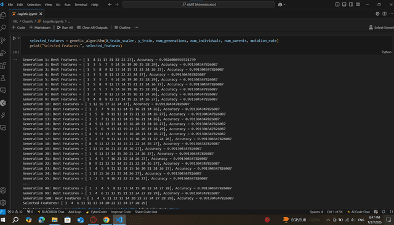394x225 pixels.
Task: Go forward with the navigation arrow
Action: pos(117,4)
